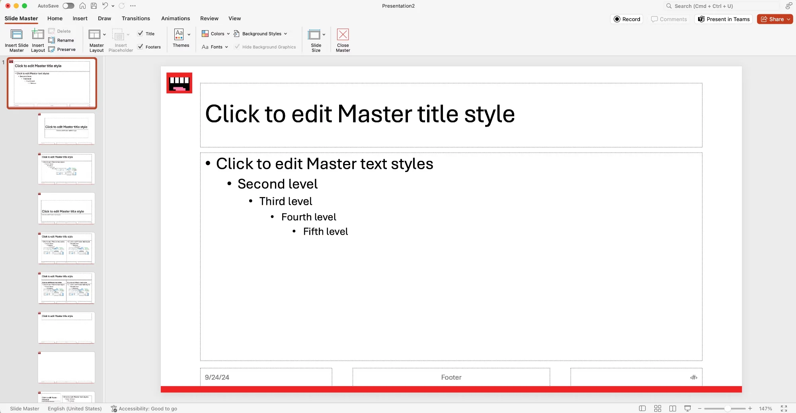Expand the Insert Placeholder dropdown arrow
The width and height of the screenshot is (796, 413).
(128, 35)
